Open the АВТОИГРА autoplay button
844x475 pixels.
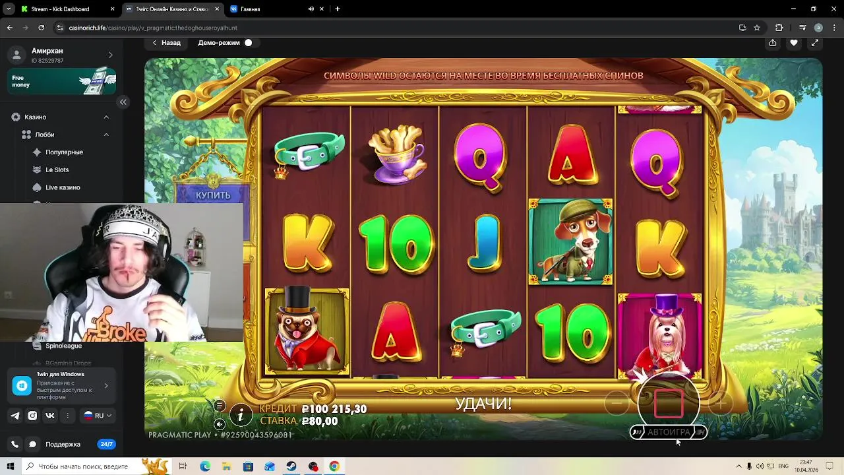click(x=669, y=432)
